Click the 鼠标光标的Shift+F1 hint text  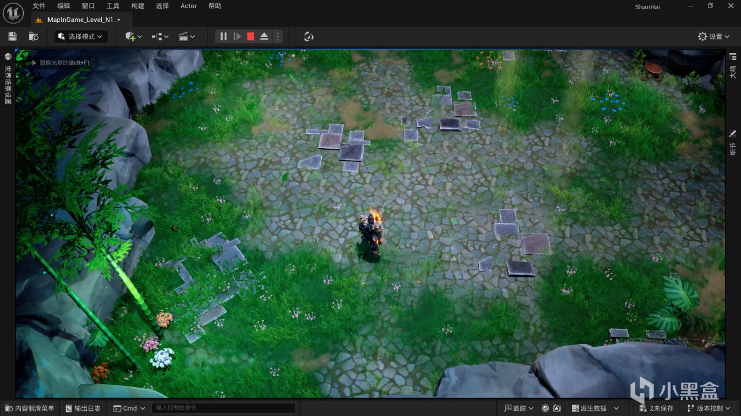click(64, 62)
